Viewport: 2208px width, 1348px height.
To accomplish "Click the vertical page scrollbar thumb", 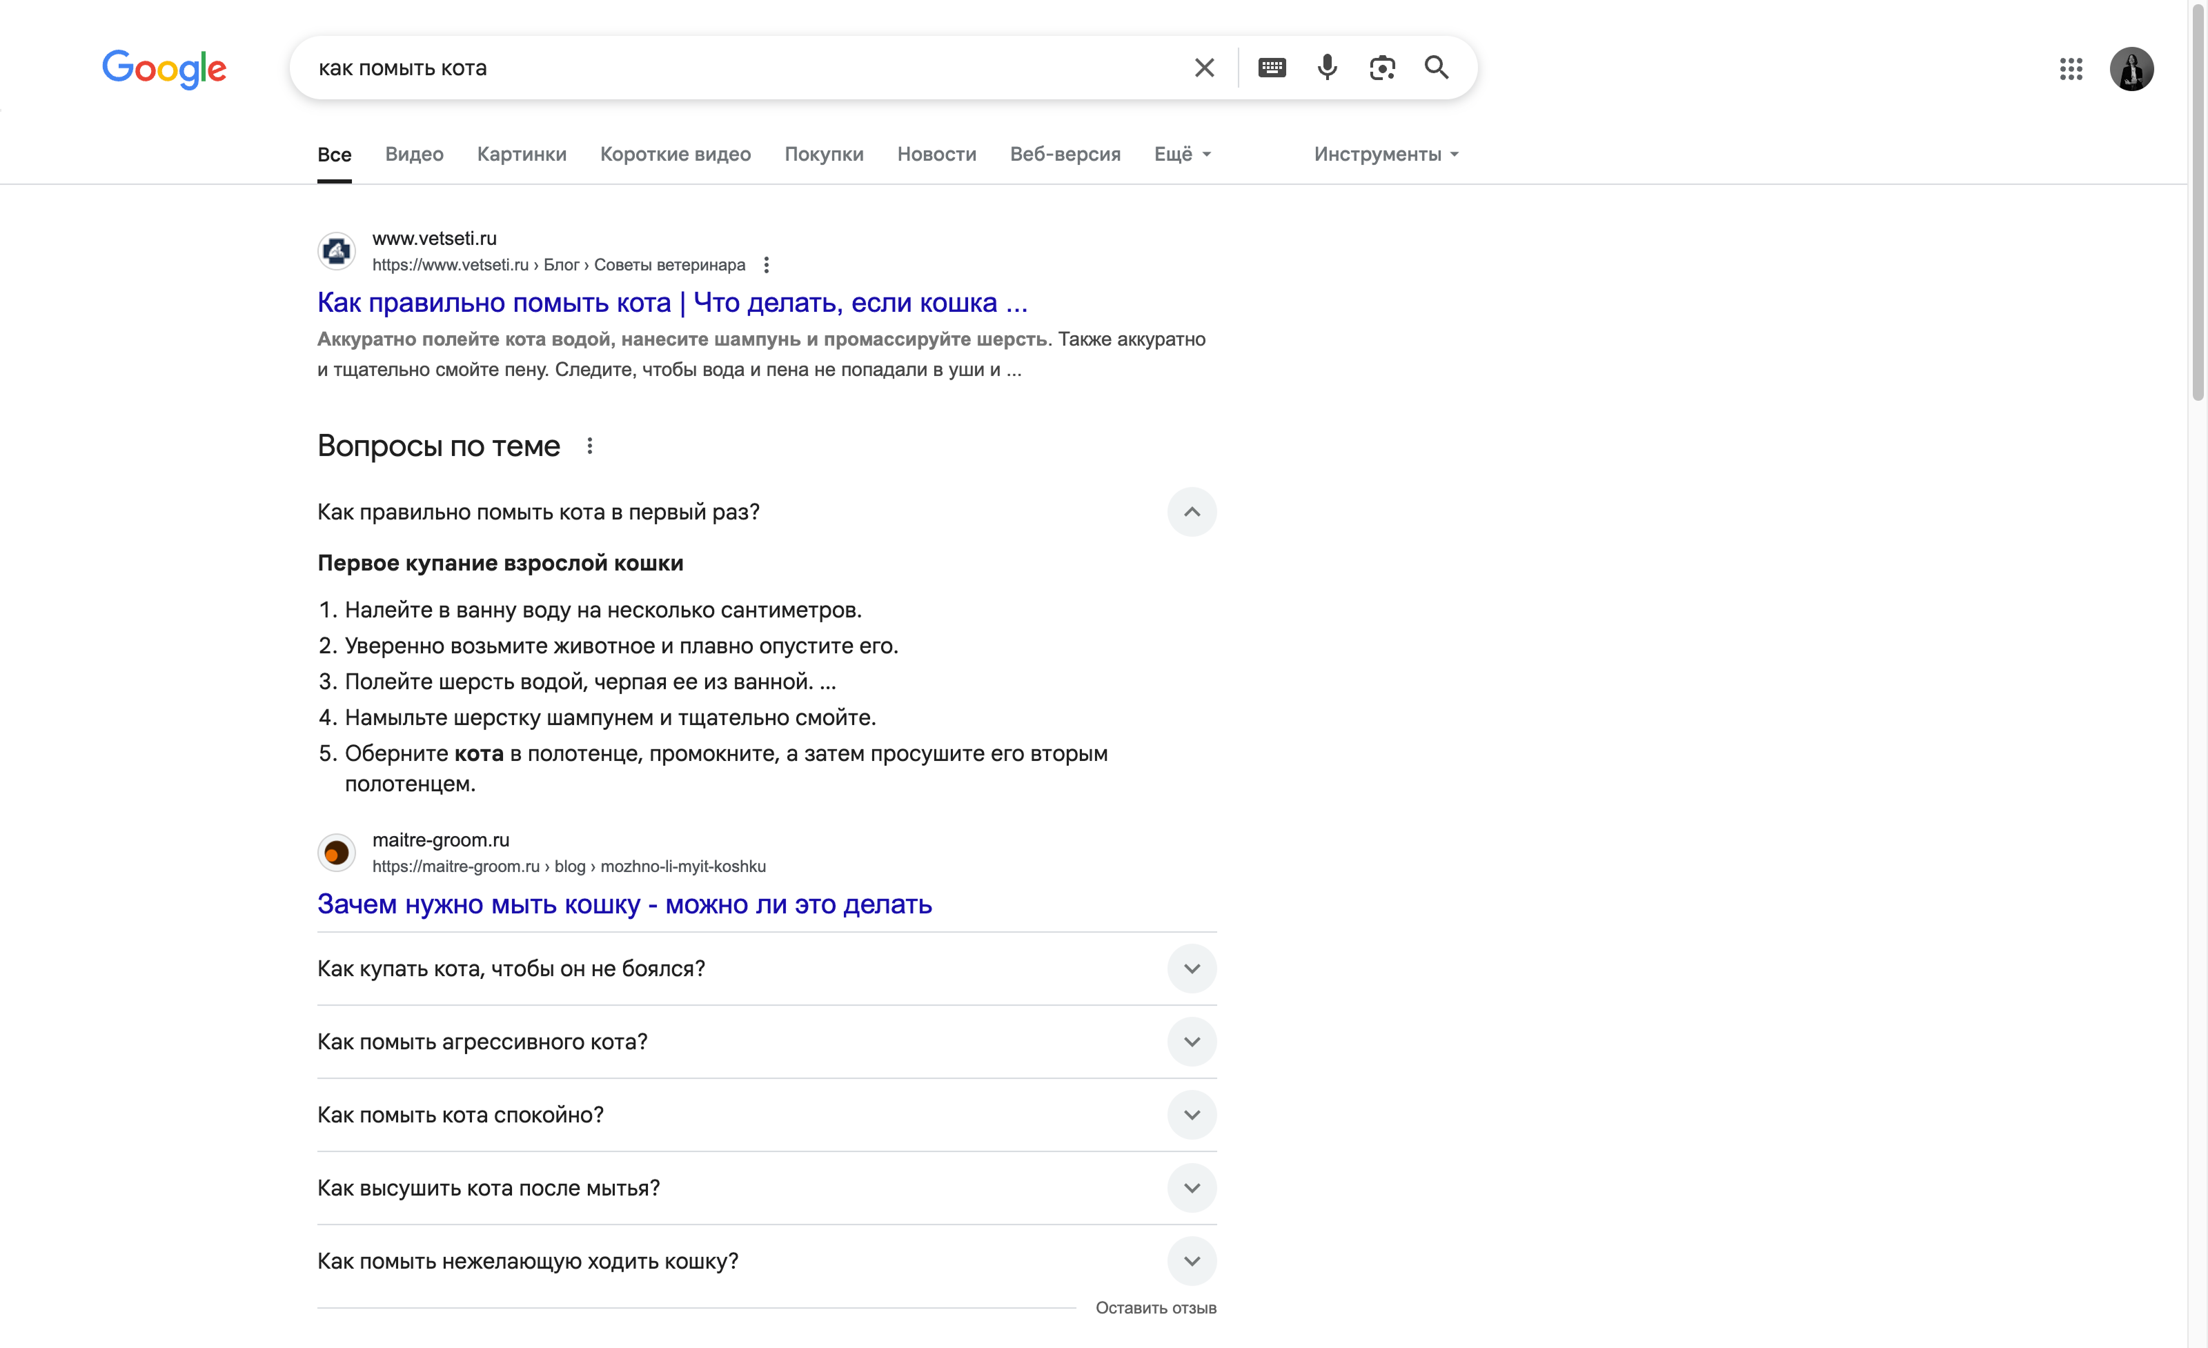I will coord(2197,201).
